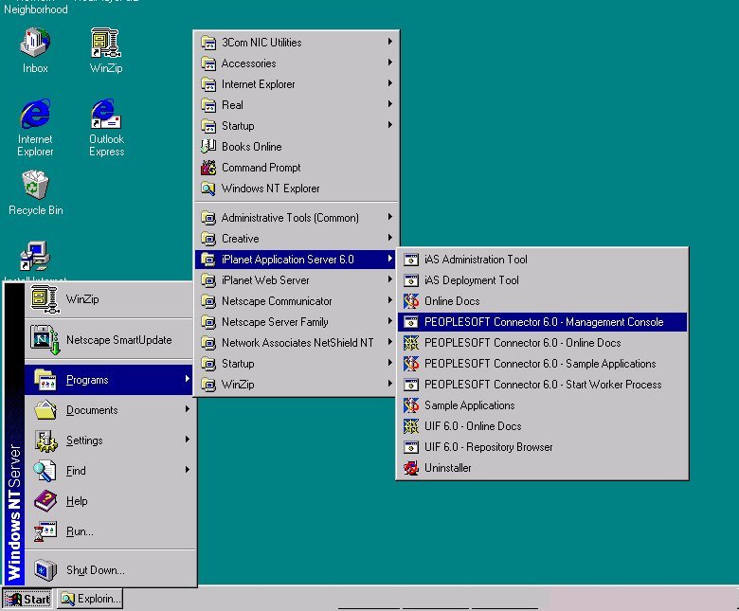Click the Help label in Start menu
The image size is (739, 611).
coord(77,501)
